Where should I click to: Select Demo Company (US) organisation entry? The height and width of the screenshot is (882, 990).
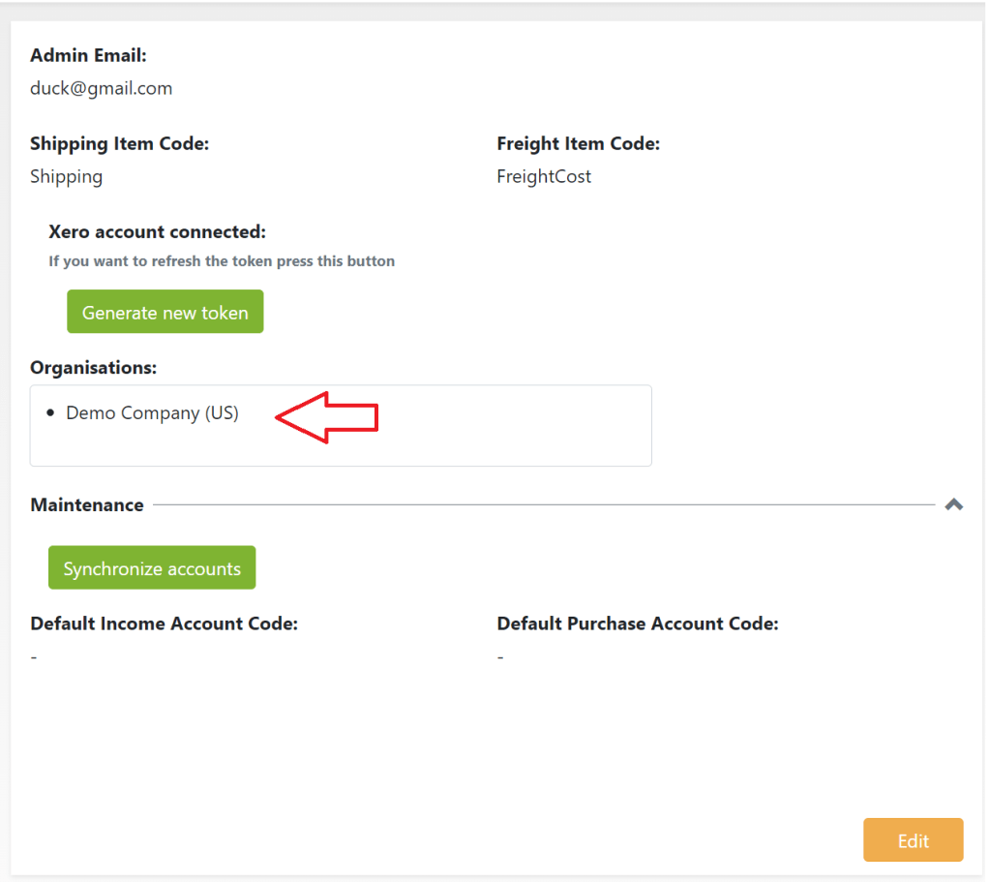[152, 413]
